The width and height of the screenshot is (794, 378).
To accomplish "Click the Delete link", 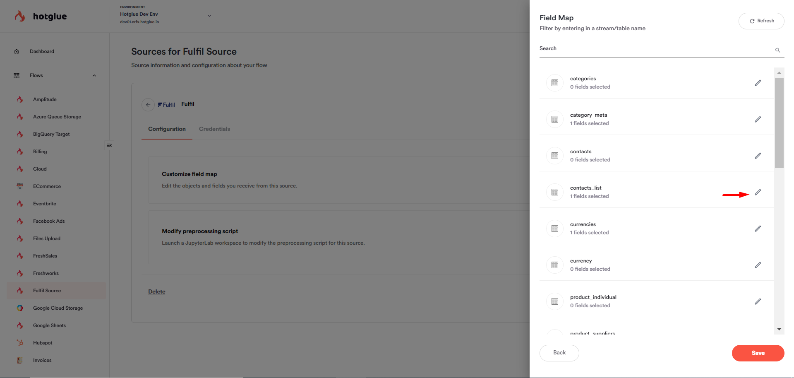I will (157, 291).
